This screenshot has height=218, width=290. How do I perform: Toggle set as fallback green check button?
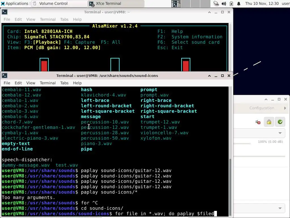point(280,122)
